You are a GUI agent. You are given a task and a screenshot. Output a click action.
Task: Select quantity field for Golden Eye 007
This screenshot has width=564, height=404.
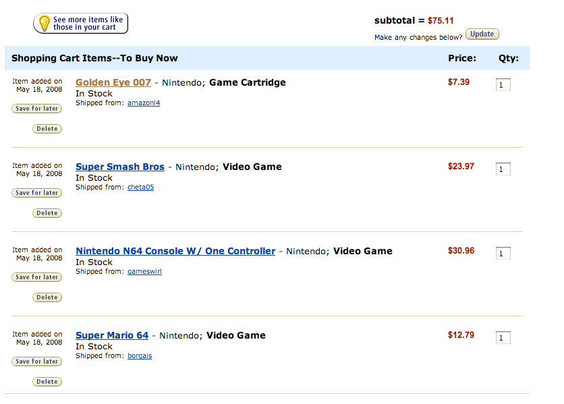coord(503,85)
